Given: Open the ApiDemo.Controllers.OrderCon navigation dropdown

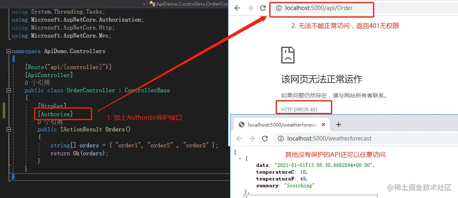Looking at the screenshot, I should pyautogui.click(x=189, y=4).
